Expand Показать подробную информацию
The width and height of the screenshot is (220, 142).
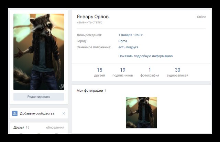145,56
